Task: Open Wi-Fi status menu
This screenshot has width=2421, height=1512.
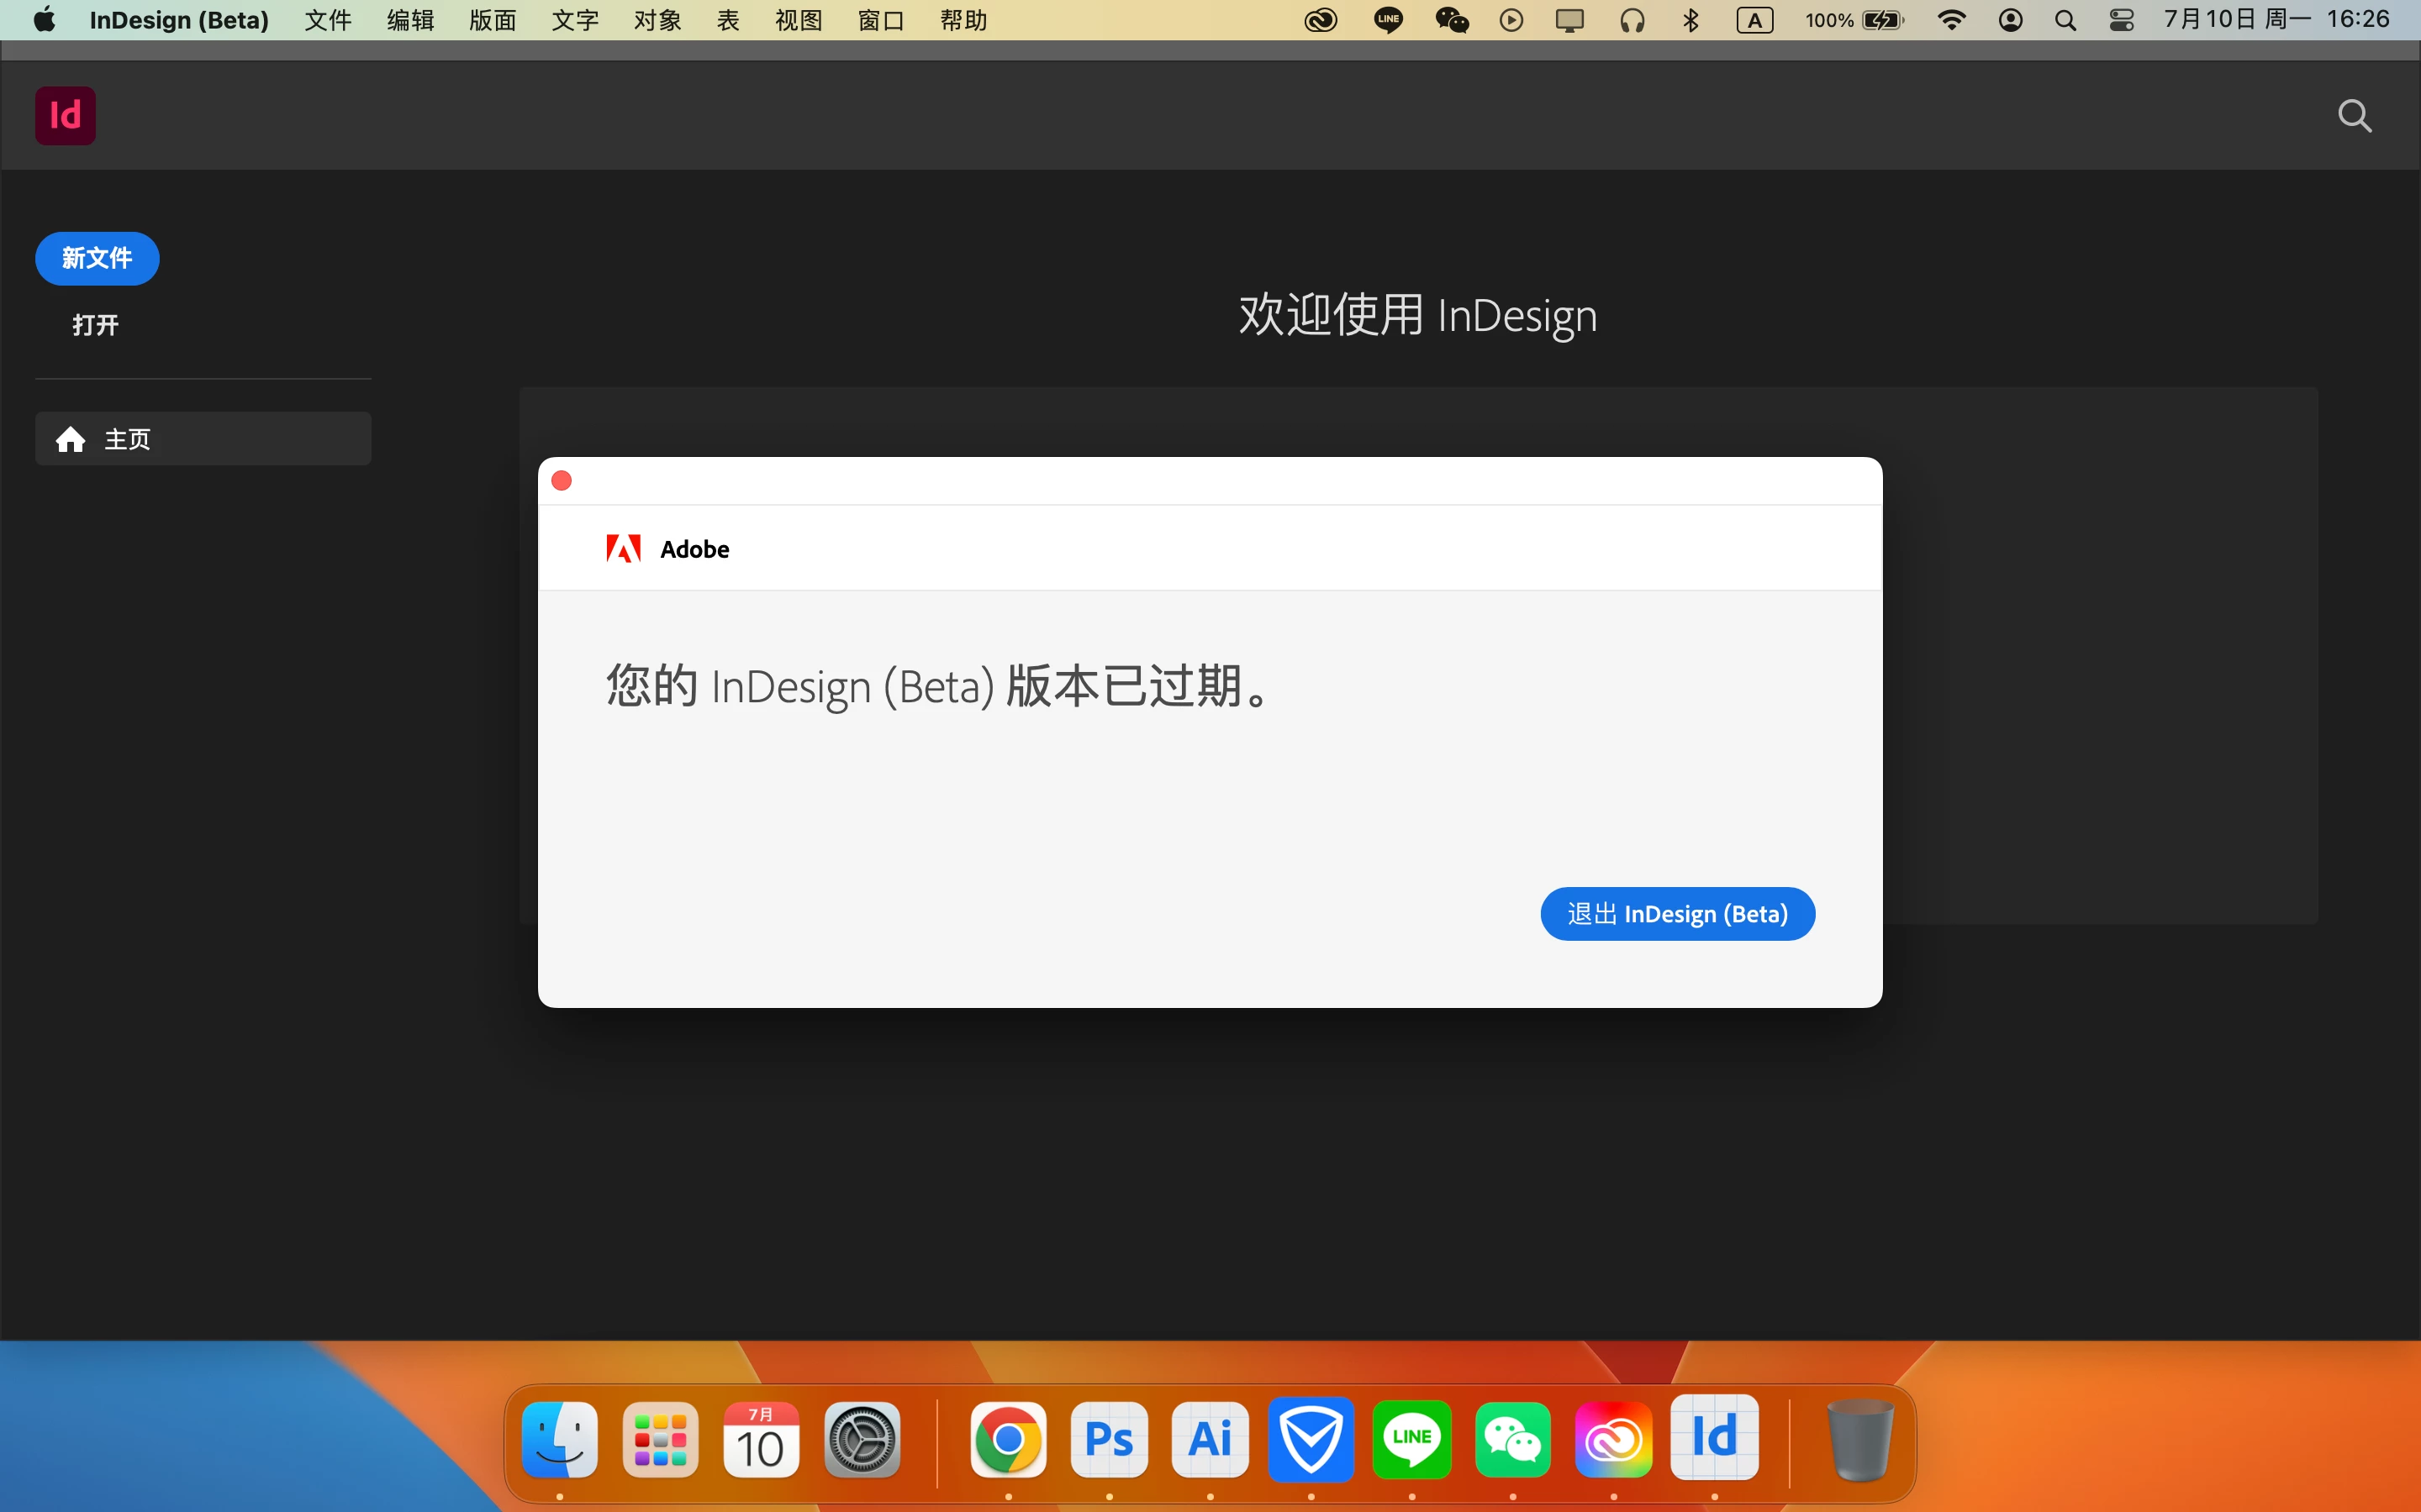Action: pyautogui.click(x=1951, y=20)
